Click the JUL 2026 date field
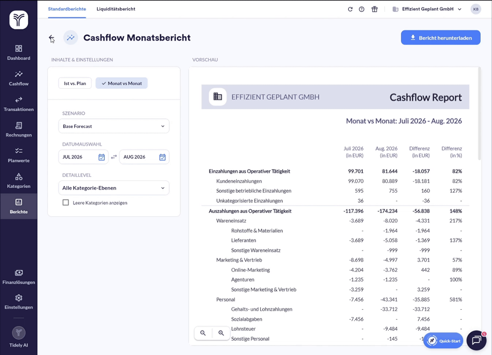492x355 pixels. pyautogui.click(x=83, y=157)
